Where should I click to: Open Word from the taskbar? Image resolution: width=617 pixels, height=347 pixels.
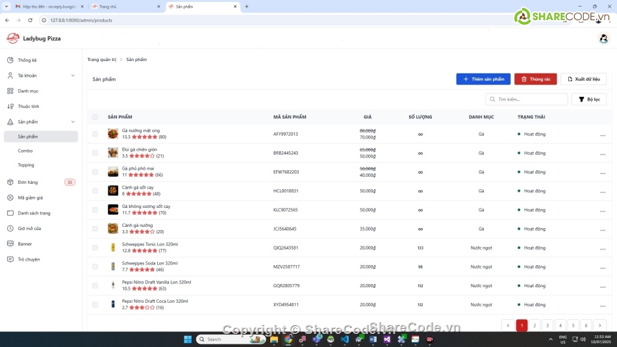373,339
